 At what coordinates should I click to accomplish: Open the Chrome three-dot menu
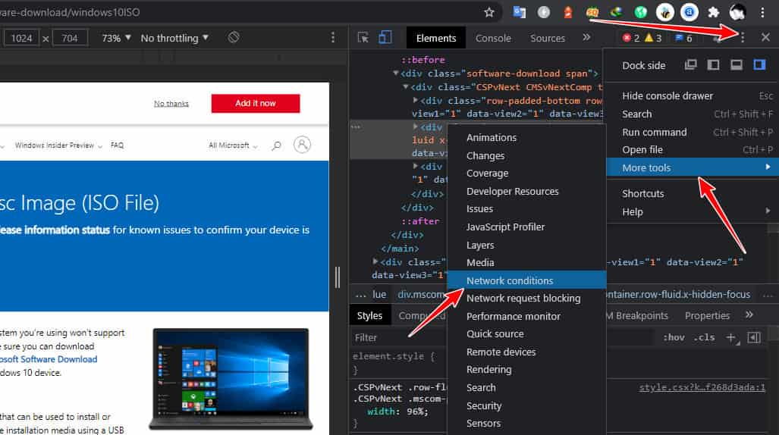pyautogui.click(x=762, y=12)
